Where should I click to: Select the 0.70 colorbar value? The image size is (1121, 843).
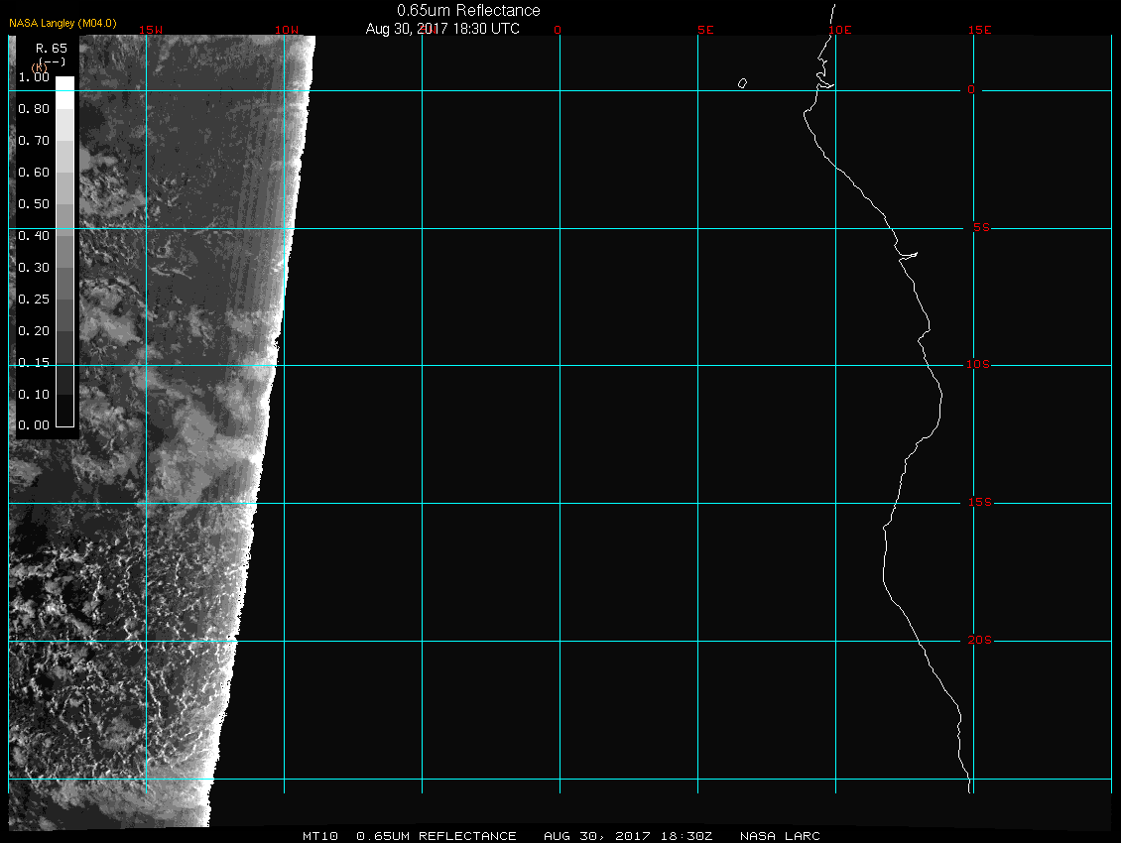[34, 140]
